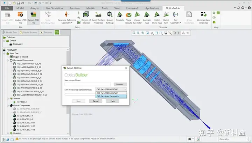The image size is (252, 143).
Task: Open Favorites navigator tab
Action: tap(46, 33)
